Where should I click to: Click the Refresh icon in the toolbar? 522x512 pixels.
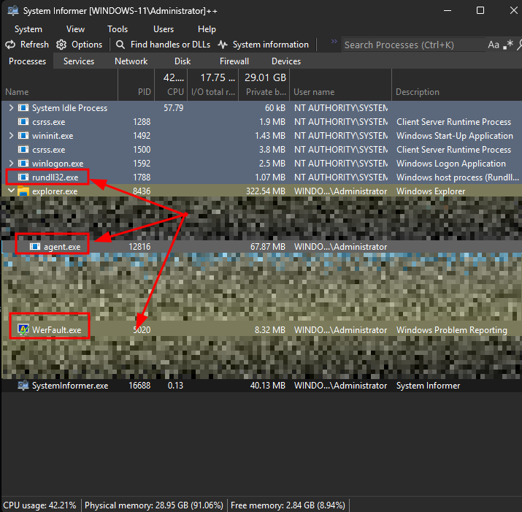coord(10,45)
